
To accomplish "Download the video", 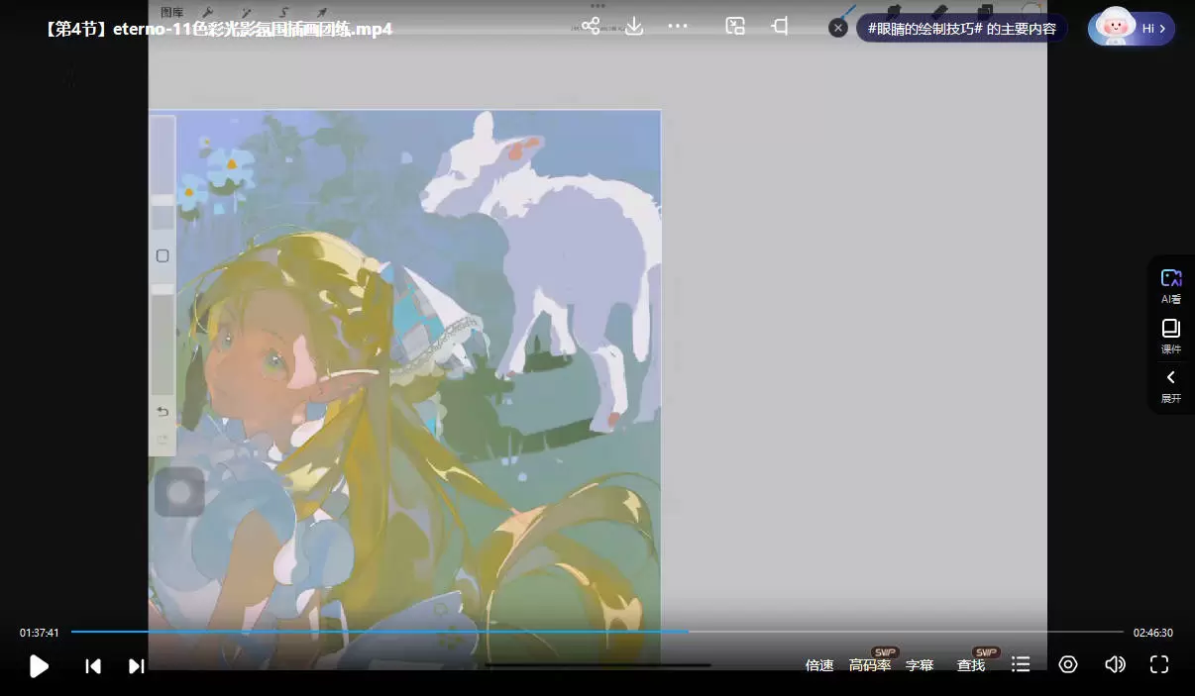I will [x=634, y=26].
